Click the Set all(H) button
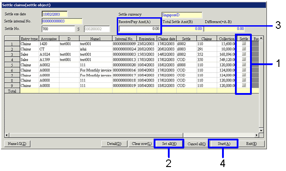The height and width of the screenshot is (171, 286). (x=169, y=144)
